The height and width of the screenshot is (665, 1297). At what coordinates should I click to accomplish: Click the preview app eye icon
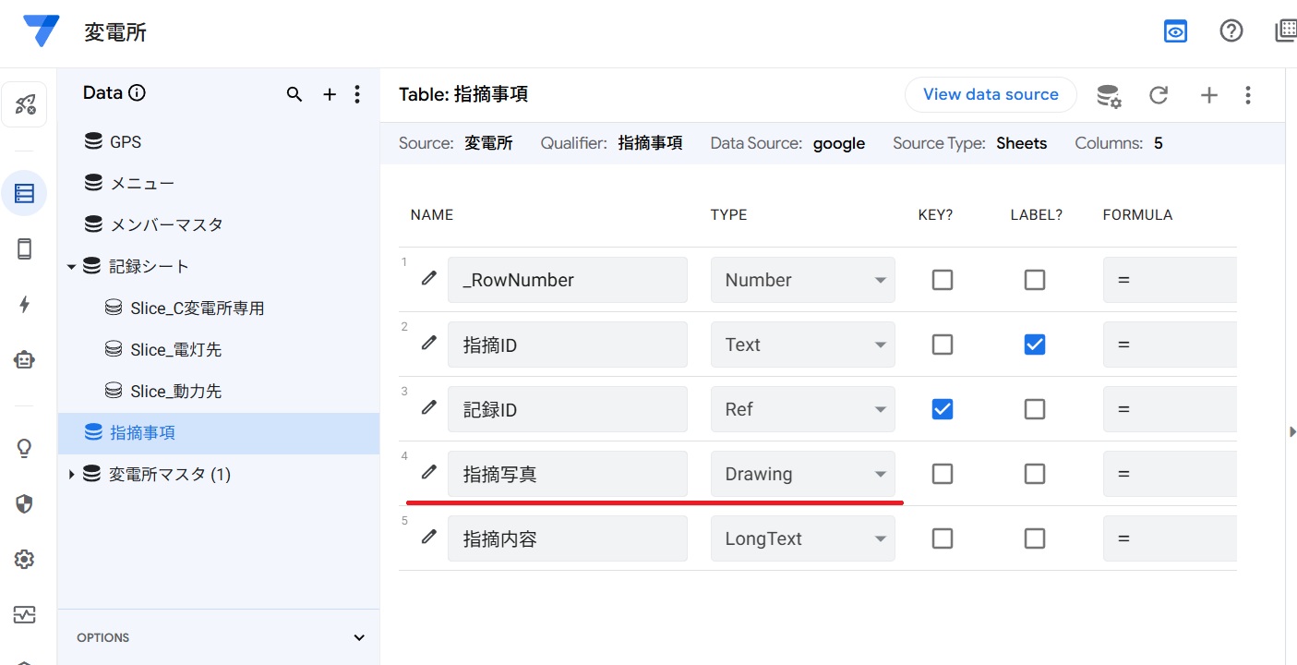pyautogui.click(x=1175, y=31)
